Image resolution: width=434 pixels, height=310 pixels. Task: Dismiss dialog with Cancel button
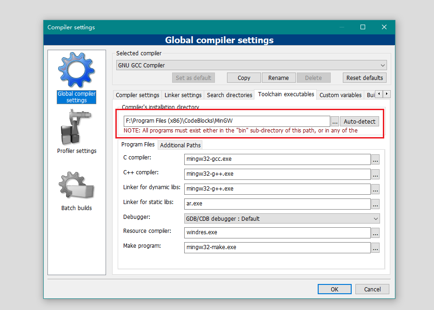[372, 289]
